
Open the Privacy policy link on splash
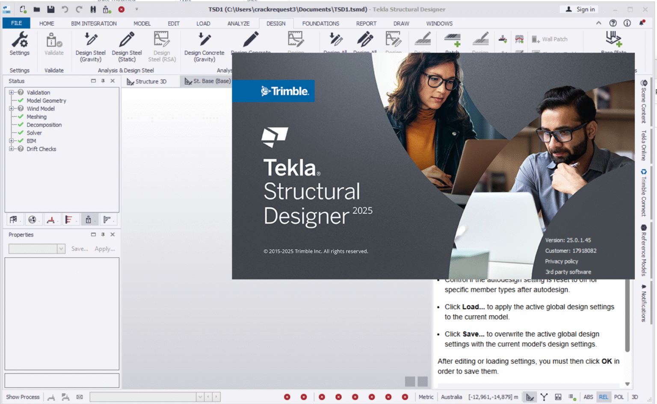point(561,261)
